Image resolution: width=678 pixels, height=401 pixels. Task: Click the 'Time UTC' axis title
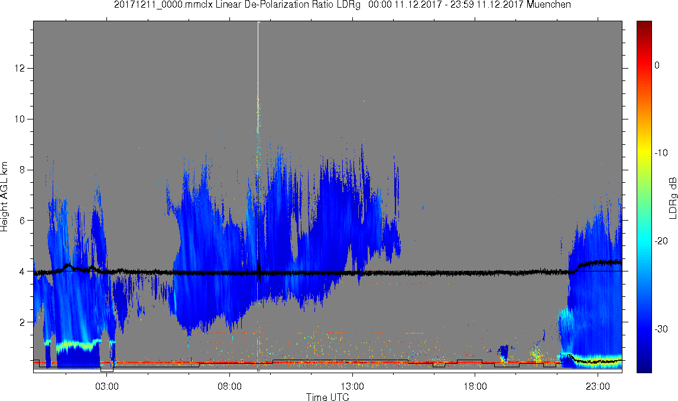pos(327,397)
